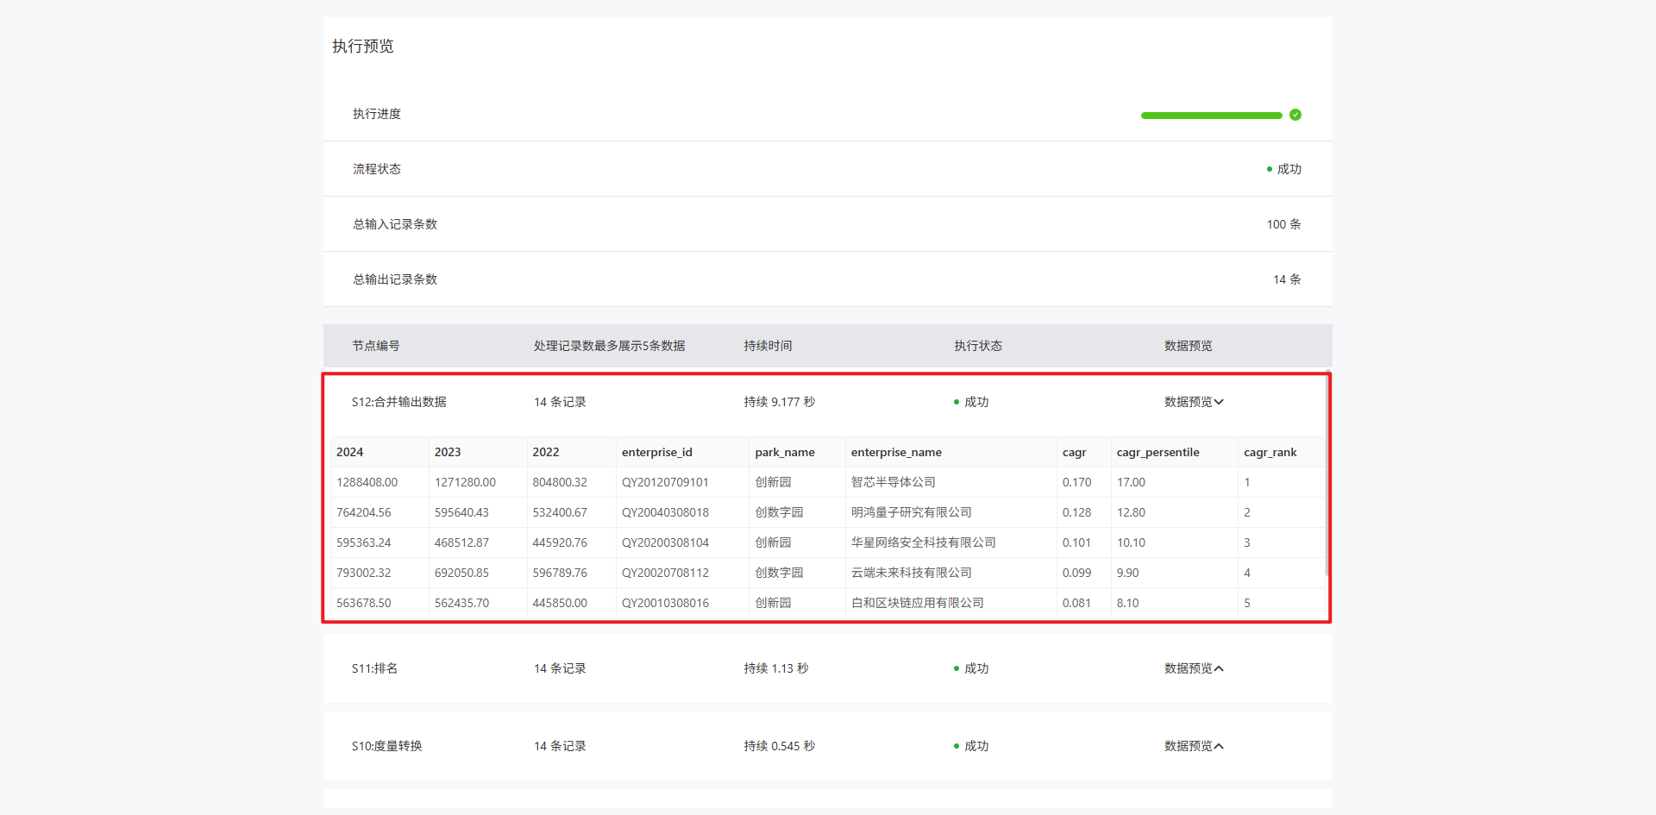This screenshot has height=815, width=1656.
Task: Click the 执行预览 panel title
Action: click(362, 46)
